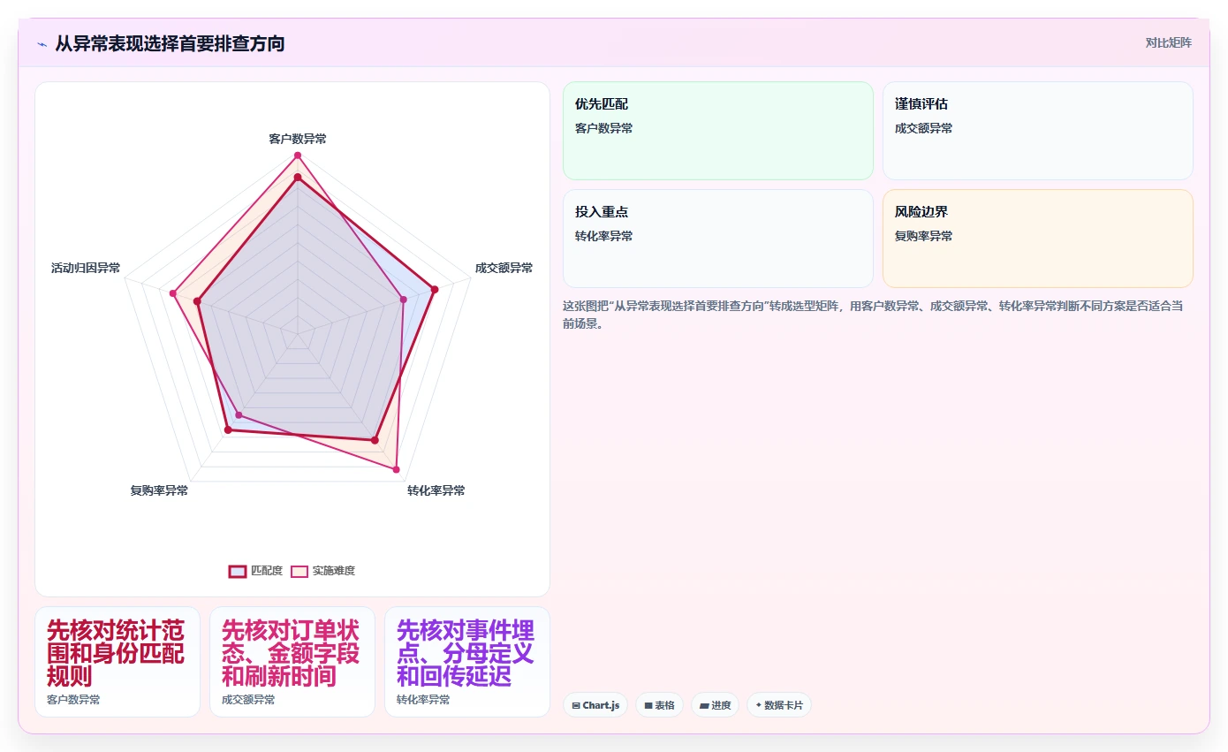Open the 谨慎评估 card
1228x752 pixels.
point(1037,131)
